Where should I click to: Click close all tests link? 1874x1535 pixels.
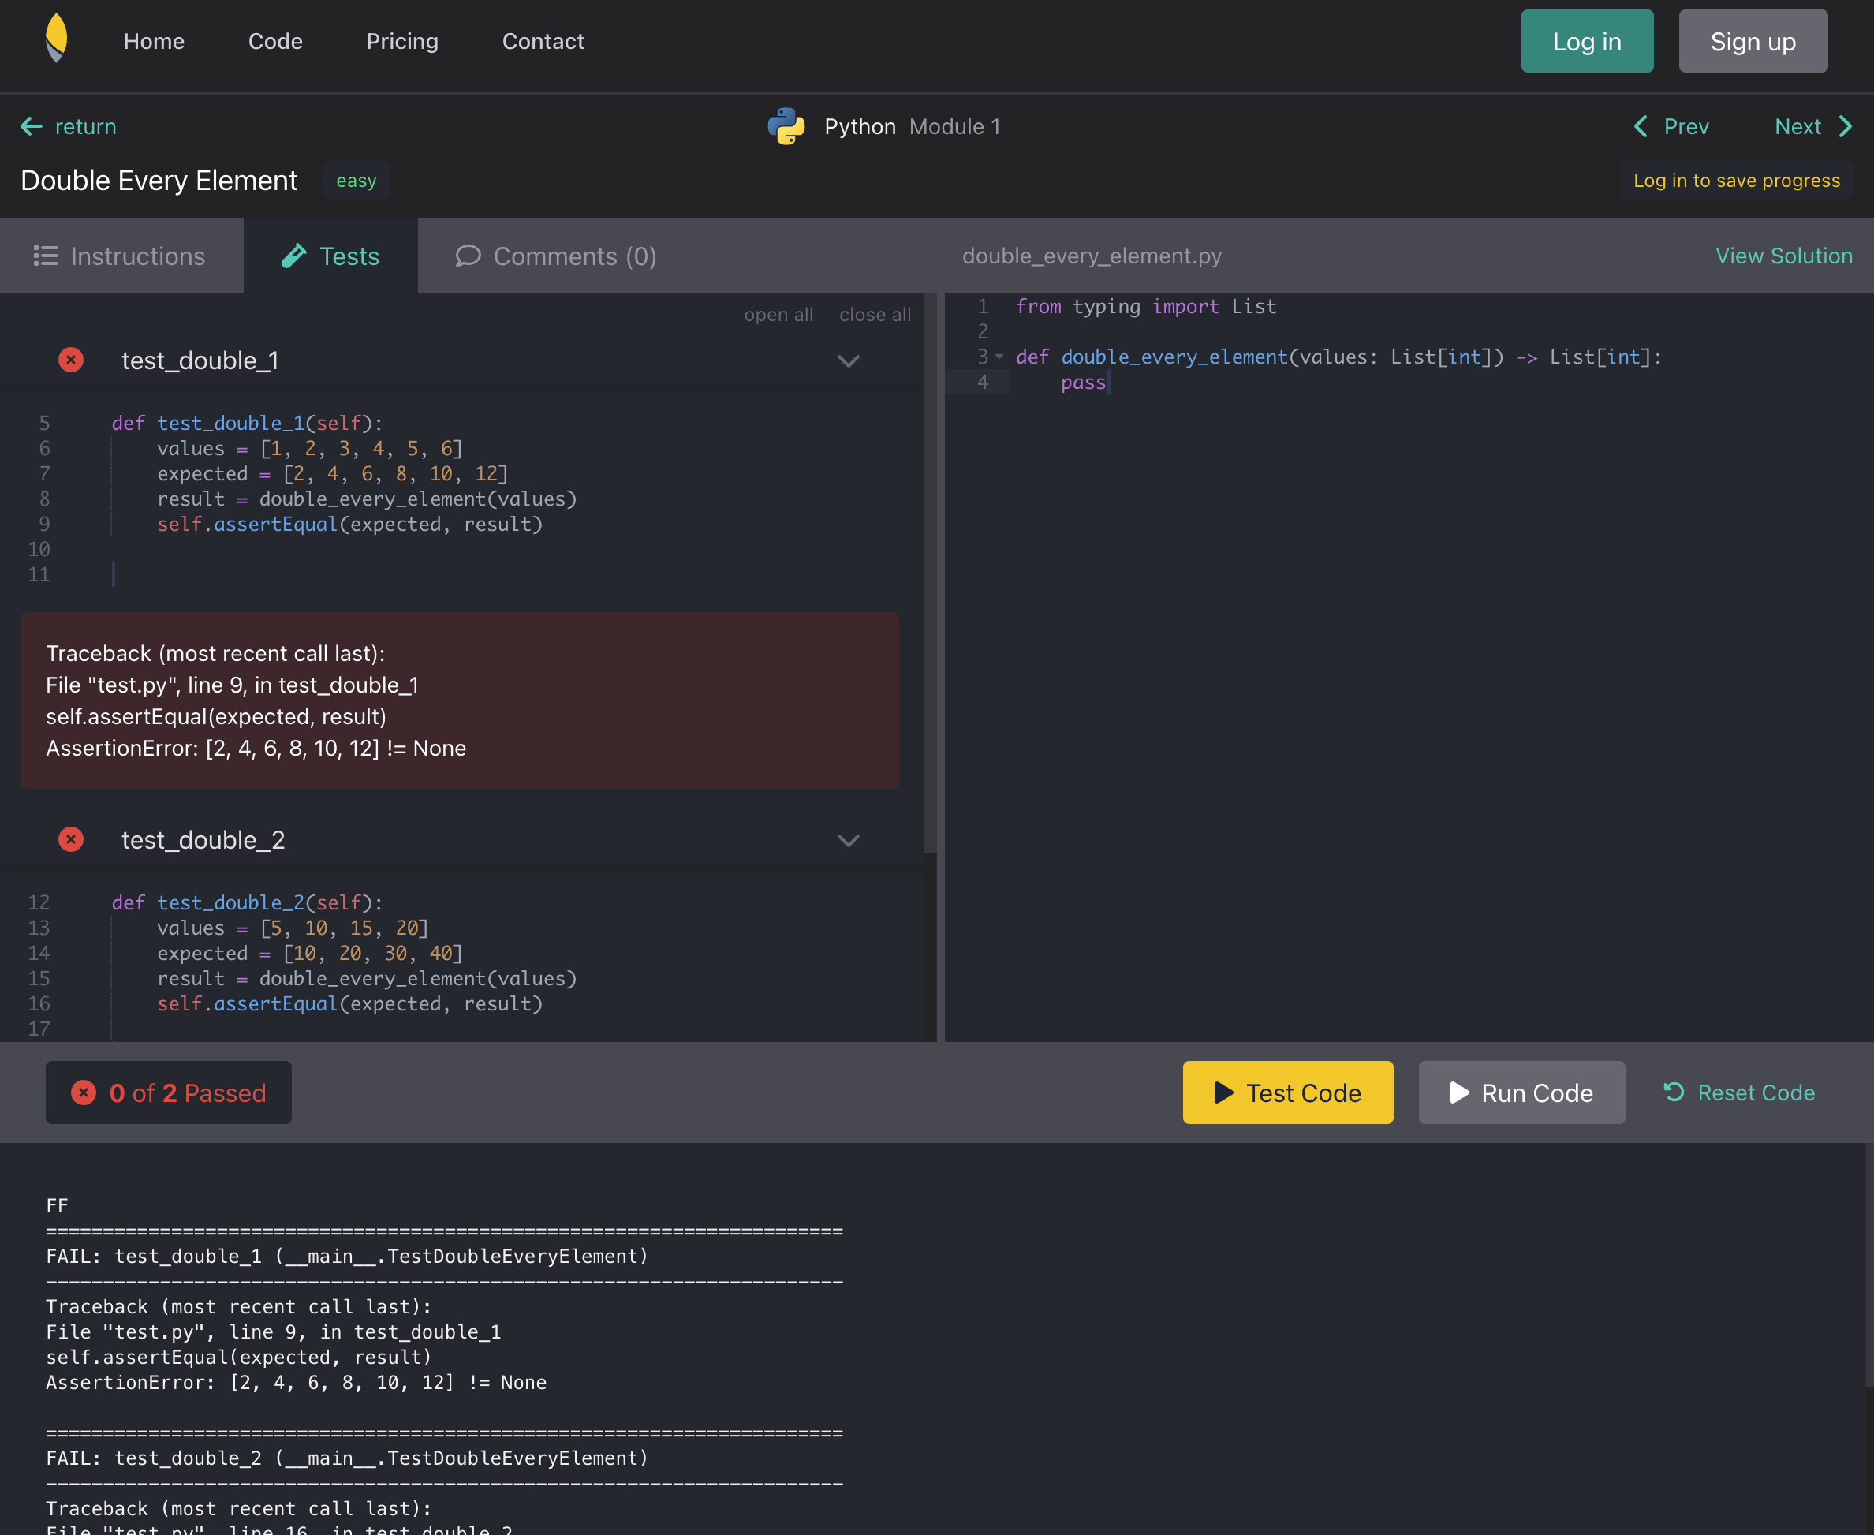(x=874, y=315)
